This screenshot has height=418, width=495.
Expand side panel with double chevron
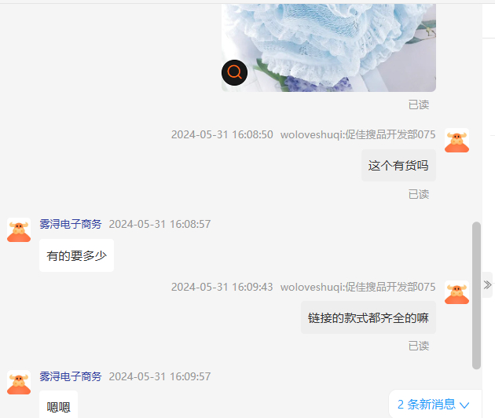click(487, 284)
